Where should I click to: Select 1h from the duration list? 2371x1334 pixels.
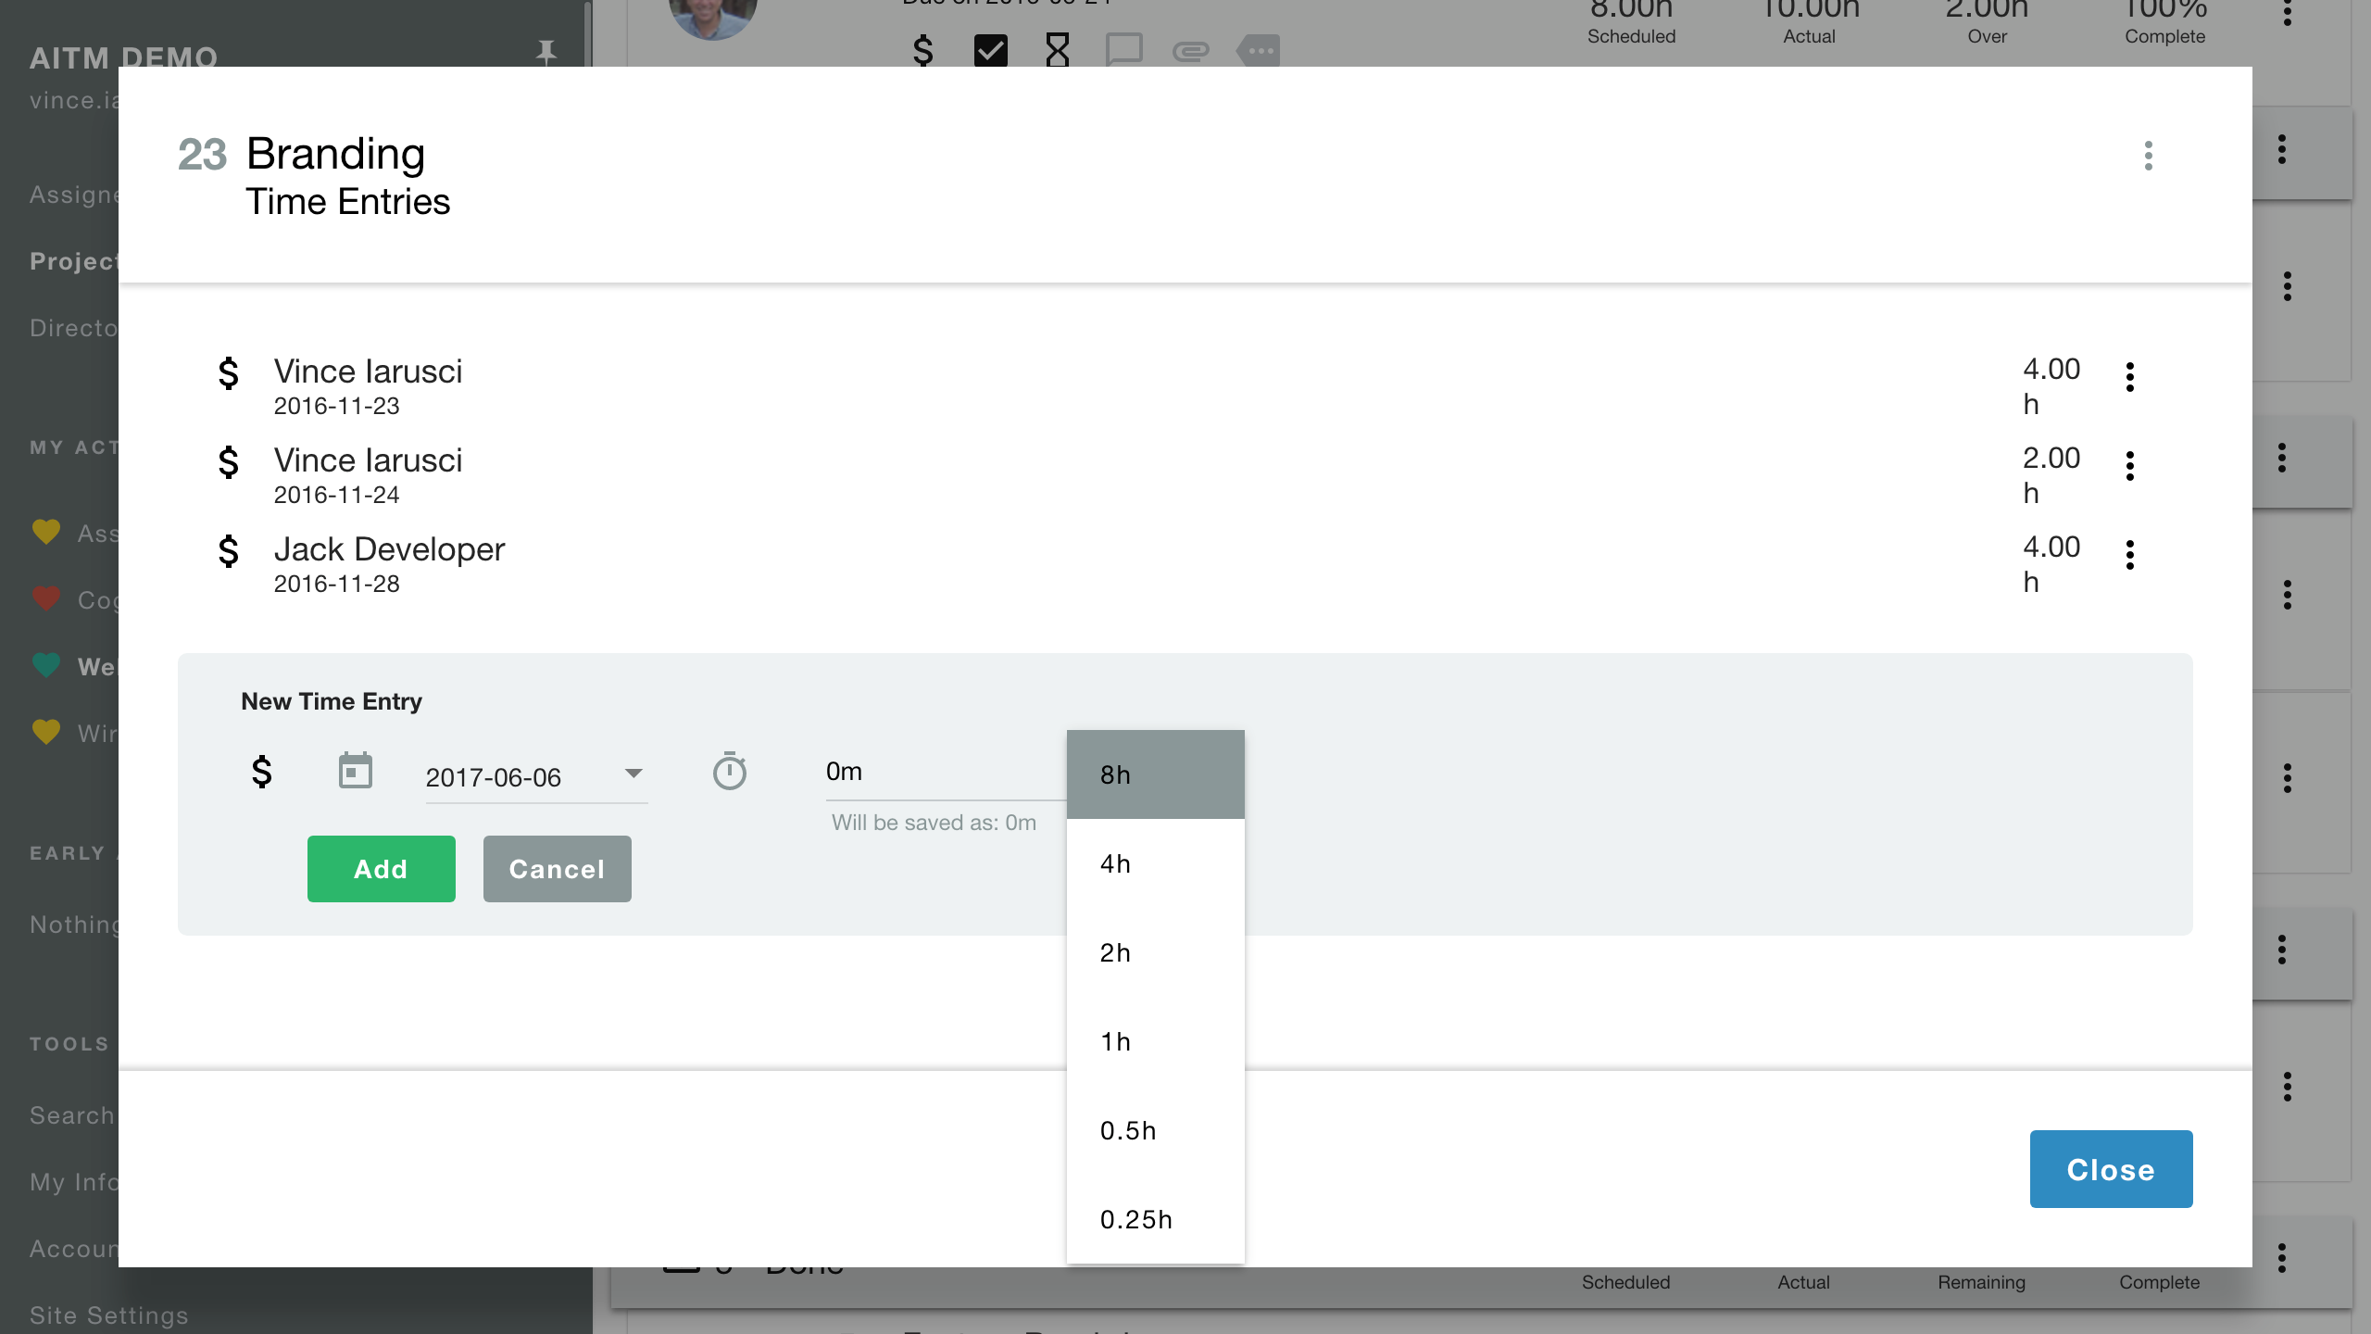(x=1155, y=1041)
